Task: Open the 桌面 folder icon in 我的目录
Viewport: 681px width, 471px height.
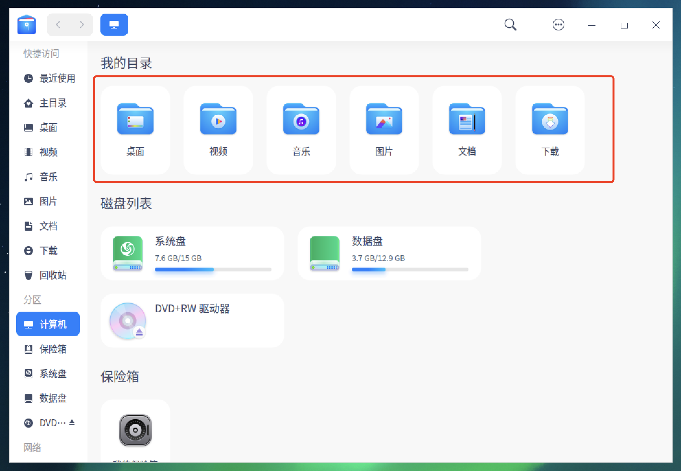Action: coord(135,119)
